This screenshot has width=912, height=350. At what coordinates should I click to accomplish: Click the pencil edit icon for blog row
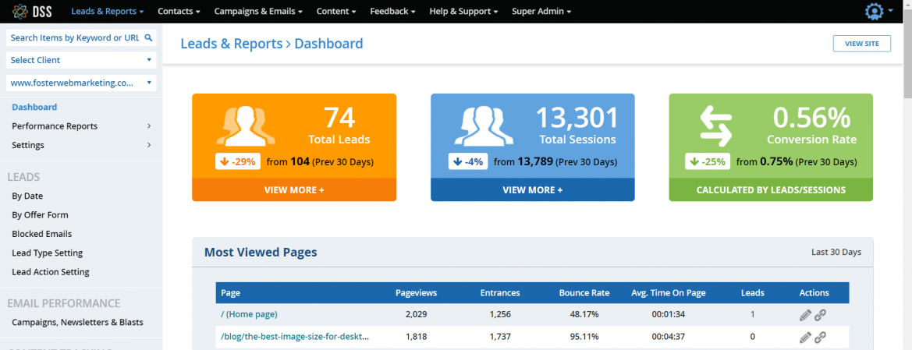coord(806,338)
